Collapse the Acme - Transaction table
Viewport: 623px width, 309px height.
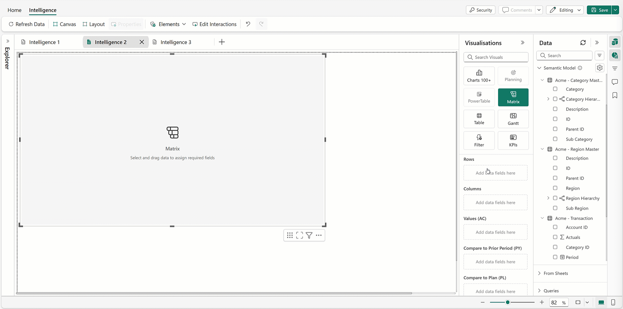click(x=542, y=218)
